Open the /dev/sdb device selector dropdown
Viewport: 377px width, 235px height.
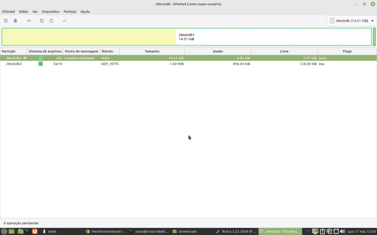point(352,21)
